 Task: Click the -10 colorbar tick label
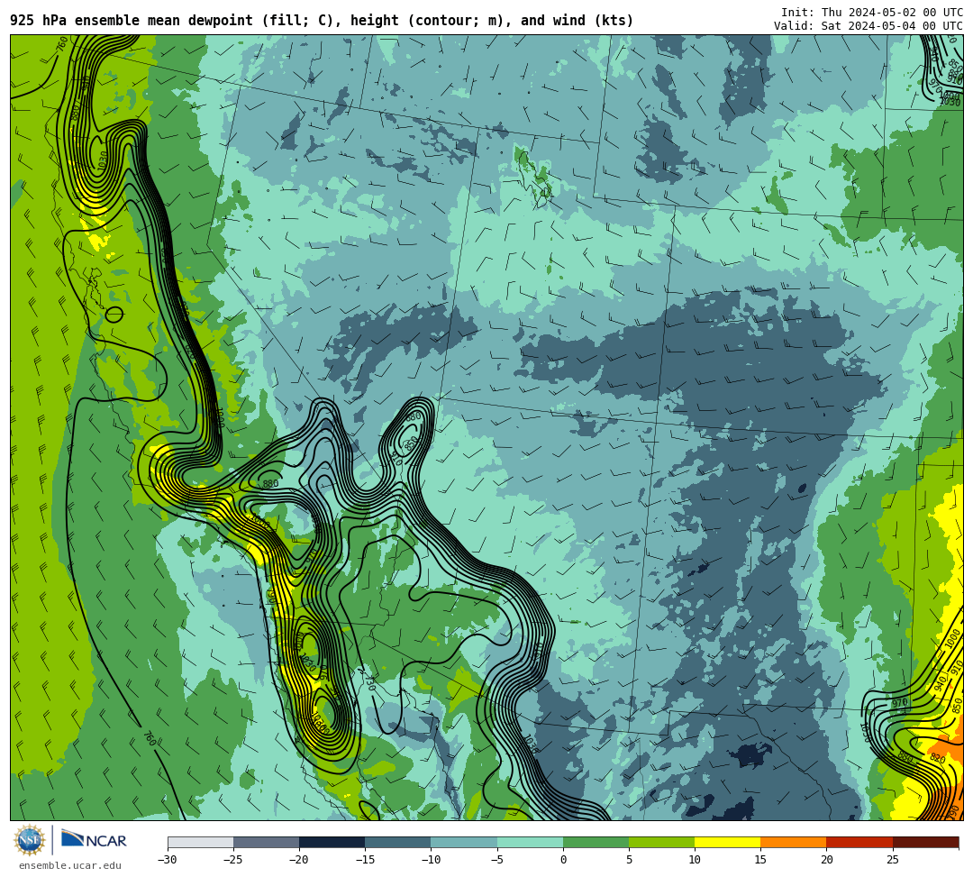[x=431, y=860]
